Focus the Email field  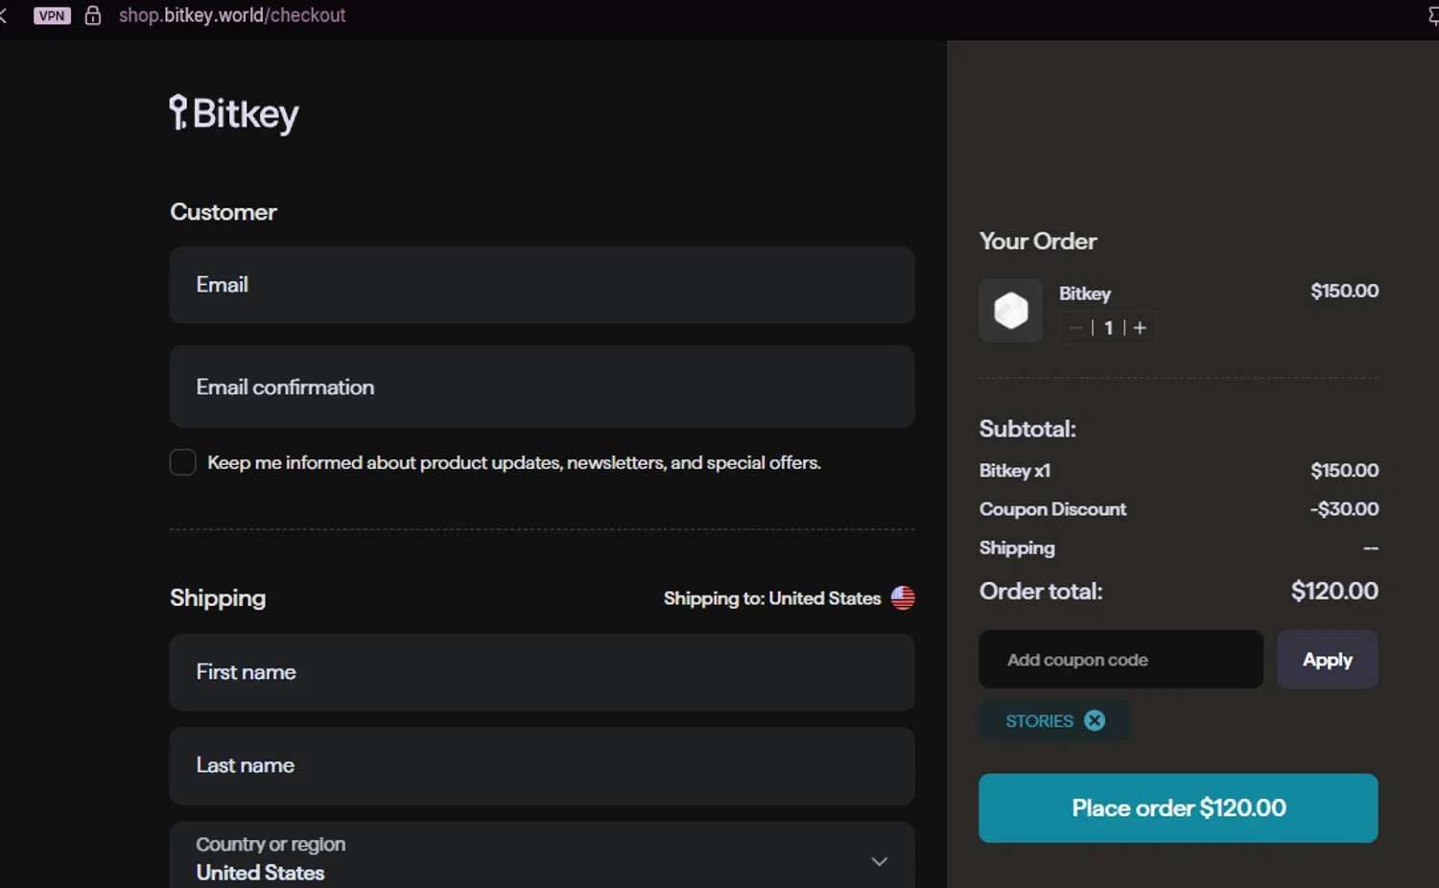coord(542,285)
